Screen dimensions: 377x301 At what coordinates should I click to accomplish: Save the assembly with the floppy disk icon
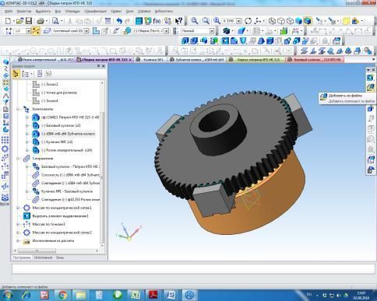(29, 21)
